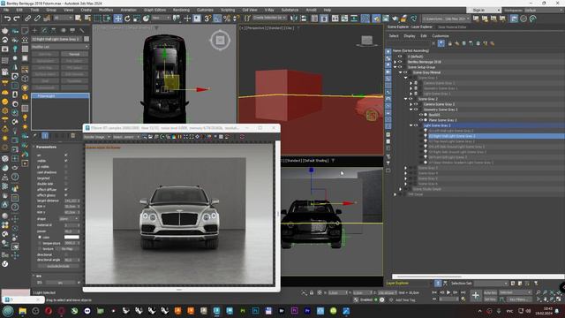Open the Scene Explorer Customize menu
The height and width of the screenshot is (318, 565).
coord(441,36)
